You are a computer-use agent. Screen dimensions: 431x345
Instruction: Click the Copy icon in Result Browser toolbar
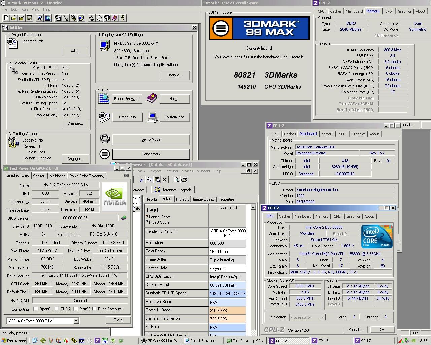pos(149,180)
